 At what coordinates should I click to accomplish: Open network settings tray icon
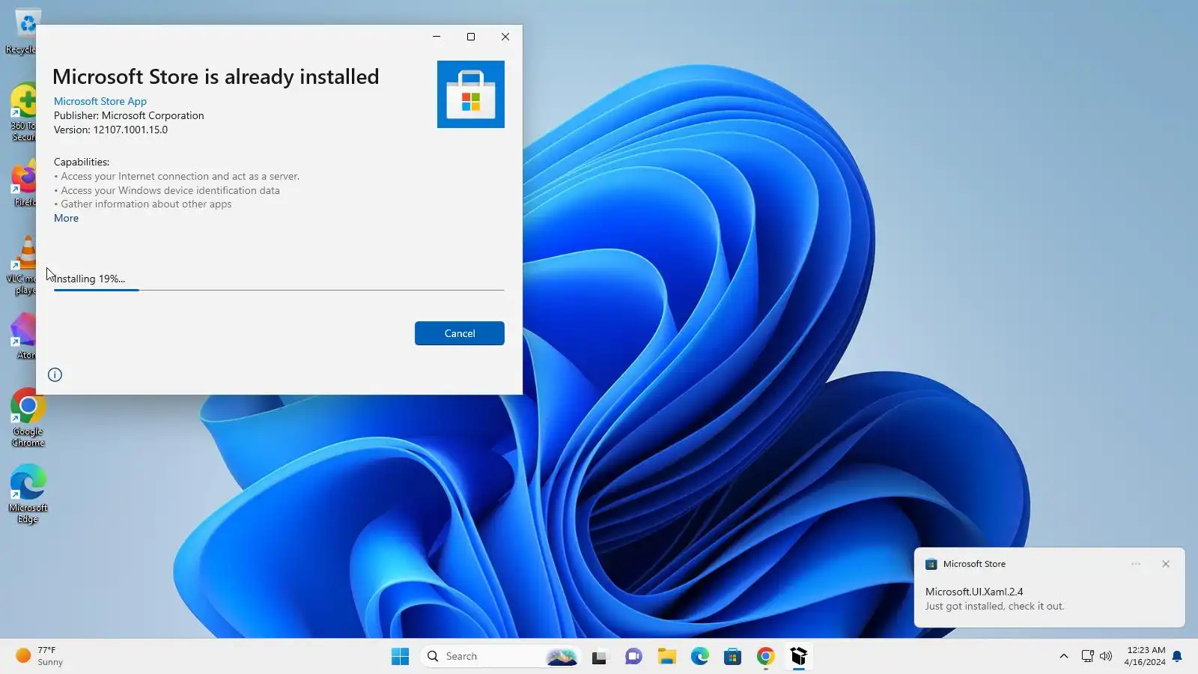pyautogui.click(x=1088, y=657)
